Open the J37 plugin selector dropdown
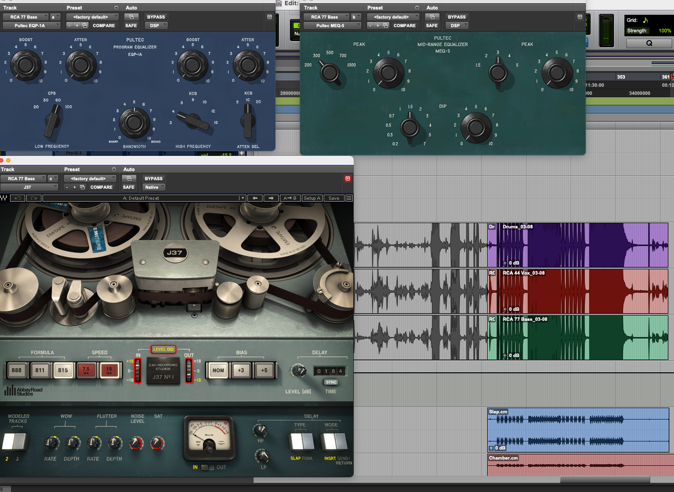The image size is (674, 492). click(x=29, y=187)
